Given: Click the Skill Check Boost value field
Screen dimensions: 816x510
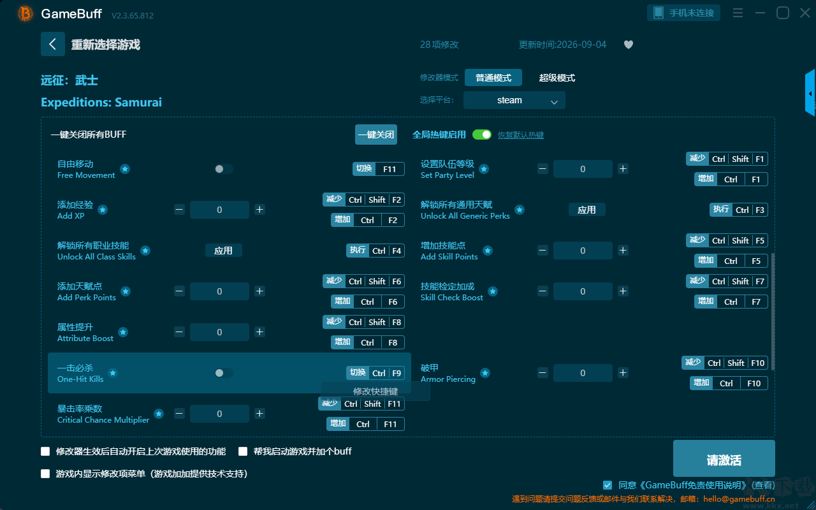Looking at the screenshot, I should coord(583,291).
